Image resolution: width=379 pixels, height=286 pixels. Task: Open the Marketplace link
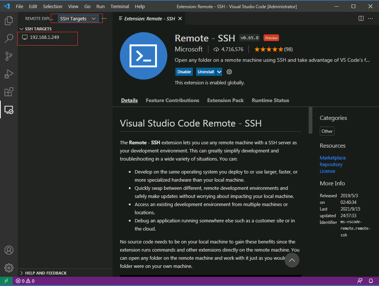(333, 158)
